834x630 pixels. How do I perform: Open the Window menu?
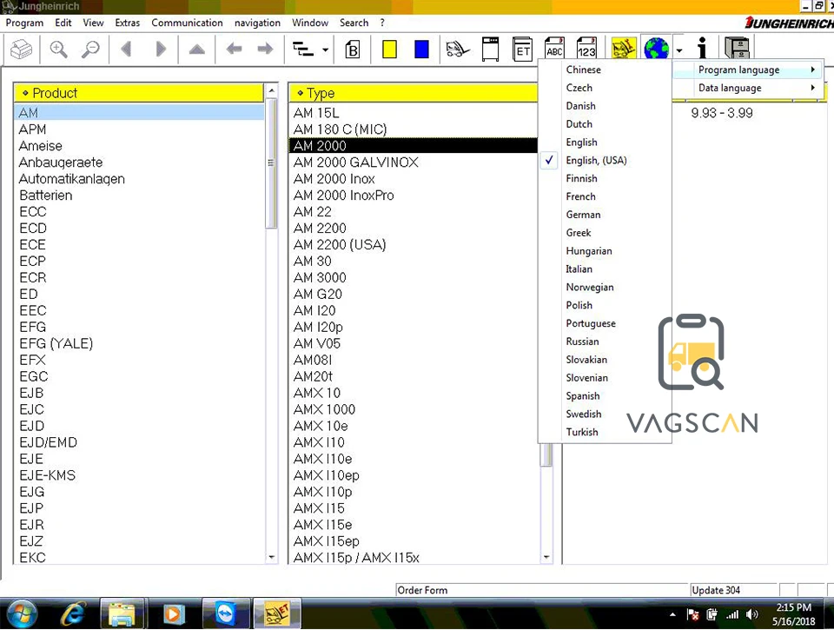pos(310,23)
